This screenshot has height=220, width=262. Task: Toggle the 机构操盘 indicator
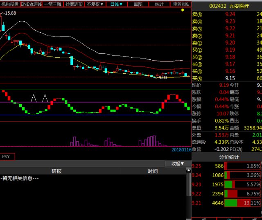tap(10, 4)
